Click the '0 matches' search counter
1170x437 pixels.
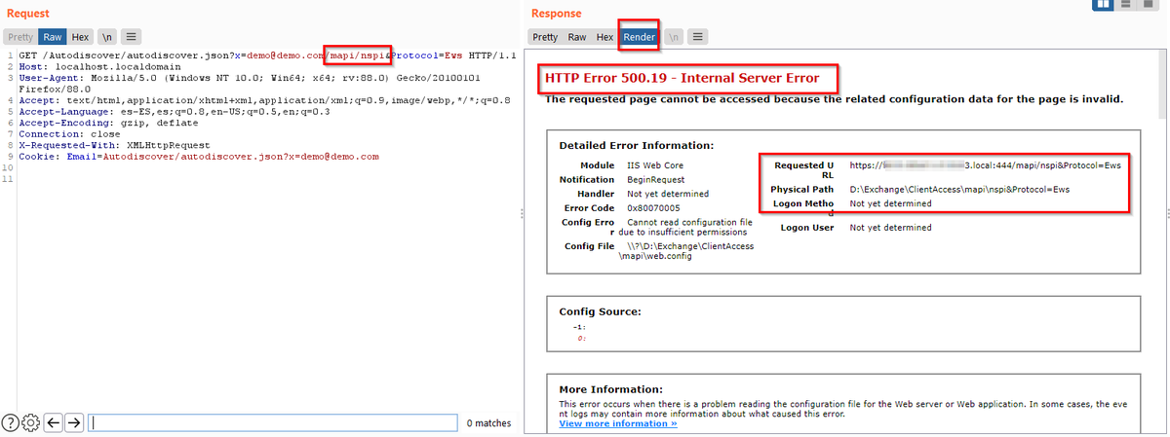(x=488, y=423)
